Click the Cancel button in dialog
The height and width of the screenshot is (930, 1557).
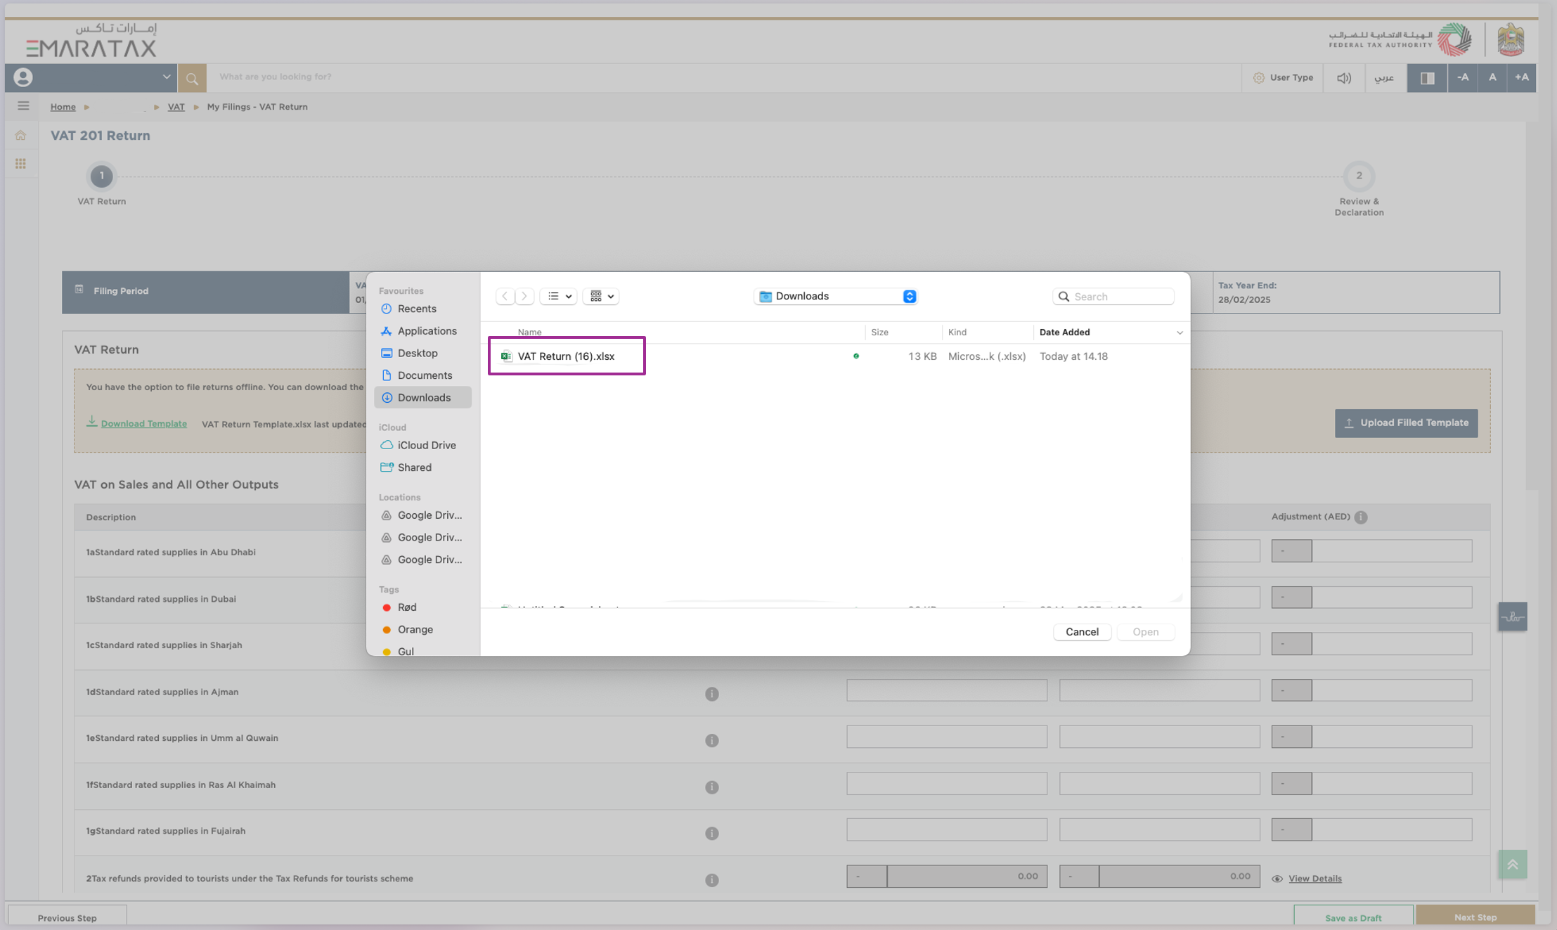(1081, 631)
